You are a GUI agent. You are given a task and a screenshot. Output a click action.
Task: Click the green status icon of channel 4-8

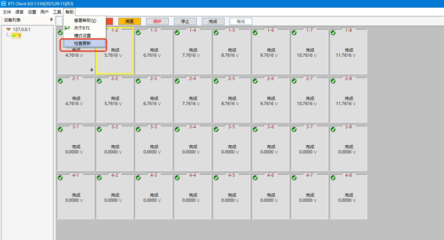pyautogui.click(x=333, y=178)
